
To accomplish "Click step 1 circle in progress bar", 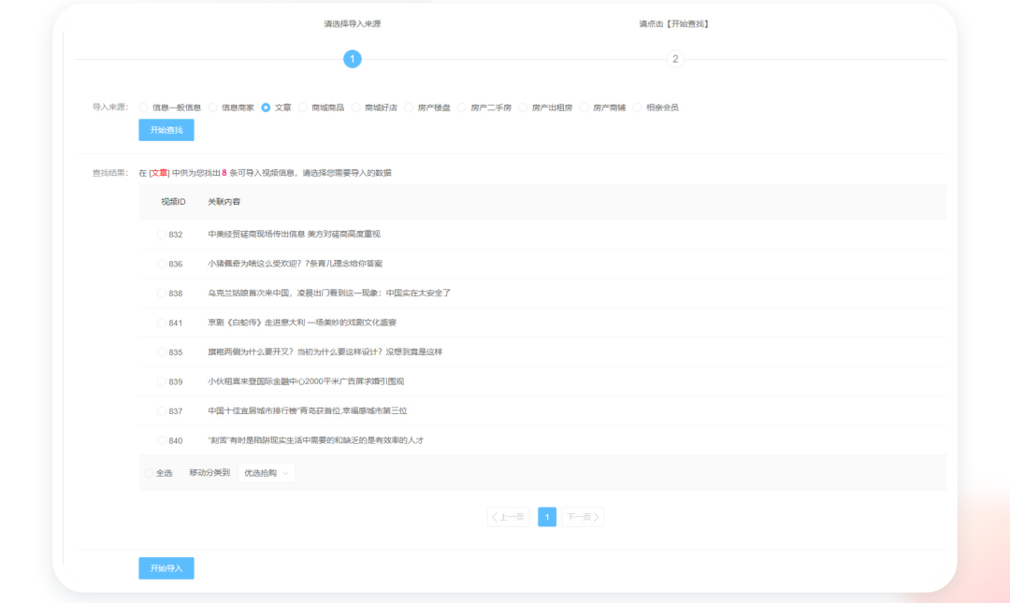I will [x=352, y=59].
